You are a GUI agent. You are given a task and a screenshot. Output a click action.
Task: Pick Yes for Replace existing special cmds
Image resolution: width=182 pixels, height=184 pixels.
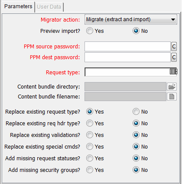coord(90,146)
